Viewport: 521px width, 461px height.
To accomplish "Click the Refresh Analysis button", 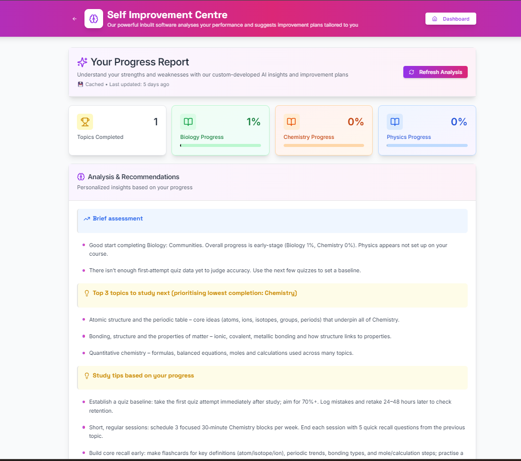I will 436,72.
